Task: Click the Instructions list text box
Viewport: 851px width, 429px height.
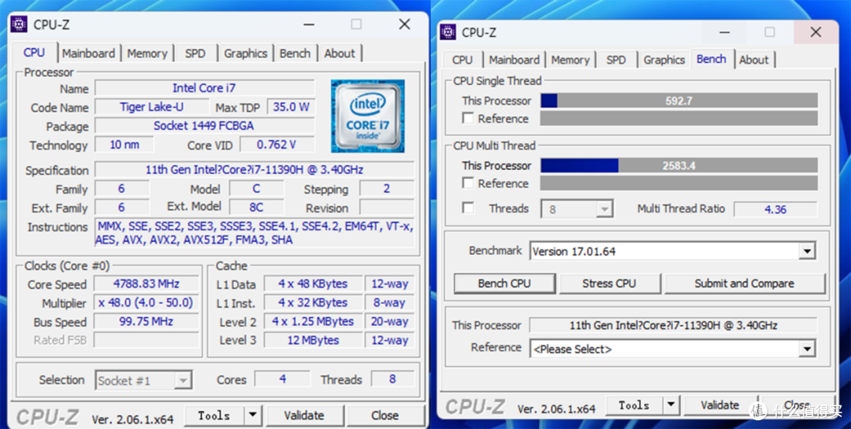Action: point(255,233)
